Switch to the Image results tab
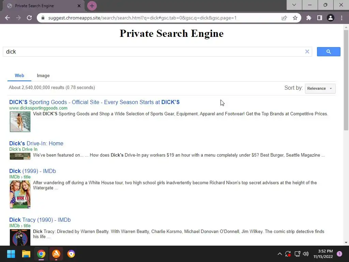The width and height of the screenshot is (349, 262). pyautogui.click(x=43, y=75)
